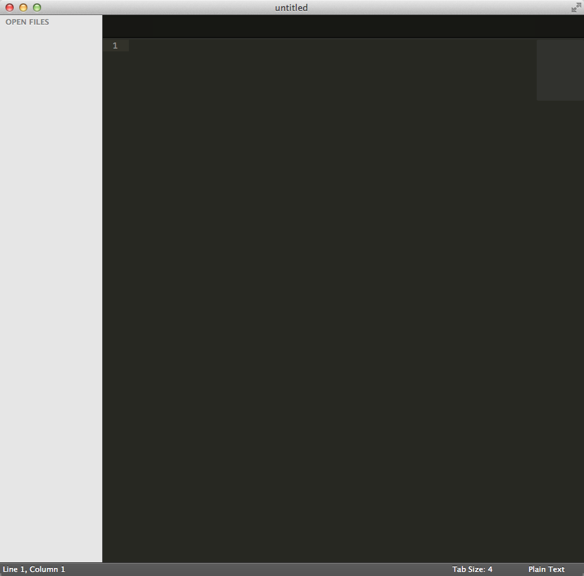Click the blank area of the sidebar
The height and width of the screenshot is (576, 584).
[x=51, y=274]
